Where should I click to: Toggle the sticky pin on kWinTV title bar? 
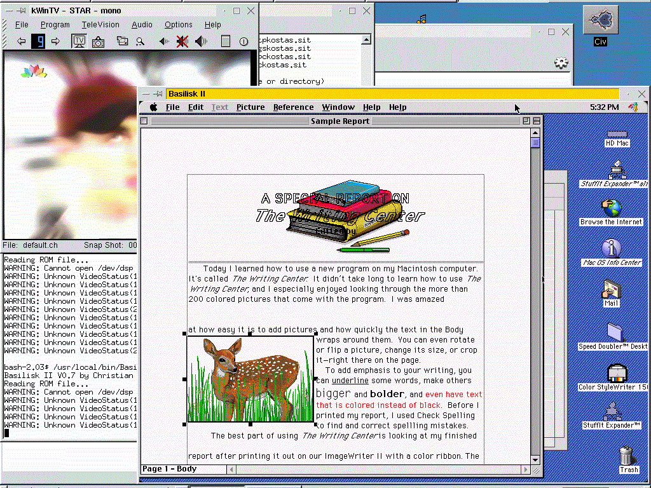(22, 11)
